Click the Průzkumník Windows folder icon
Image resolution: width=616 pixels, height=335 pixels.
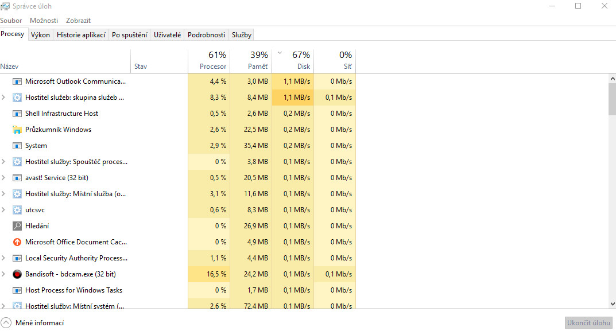tap(17, 130)
